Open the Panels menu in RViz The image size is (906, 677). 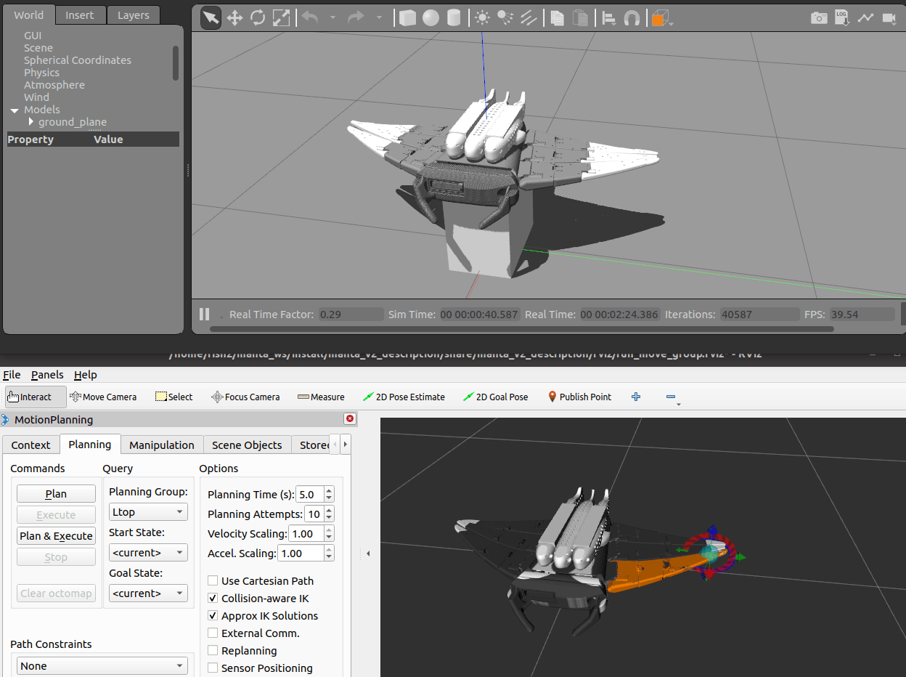(x=47, y=375)
